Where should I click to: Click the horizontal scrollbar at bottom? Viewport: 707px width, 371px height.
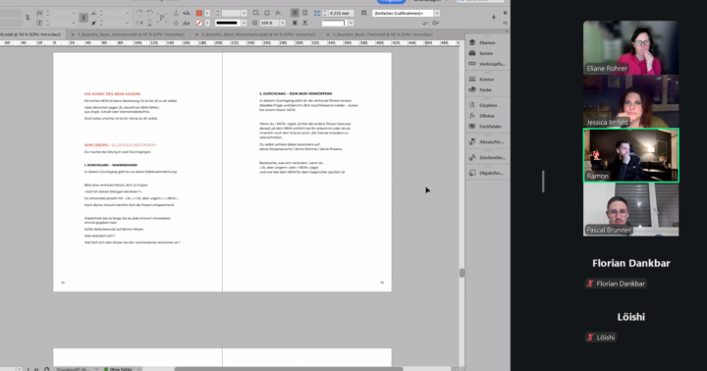[289, 369]
